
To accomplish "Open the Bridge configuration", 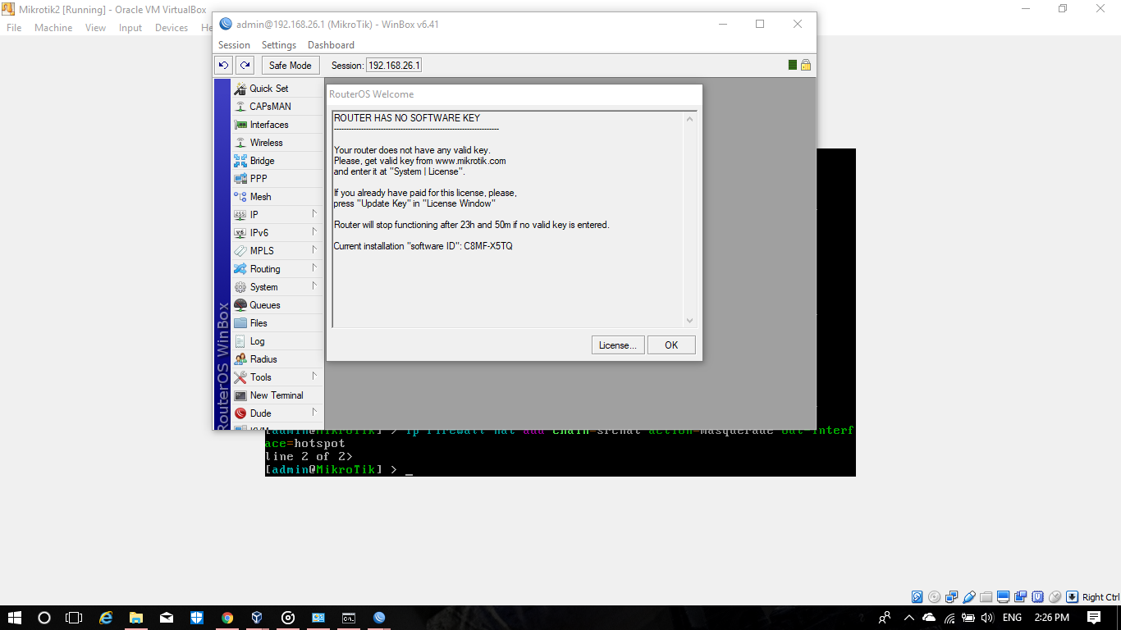I will [x=277, y=161].
